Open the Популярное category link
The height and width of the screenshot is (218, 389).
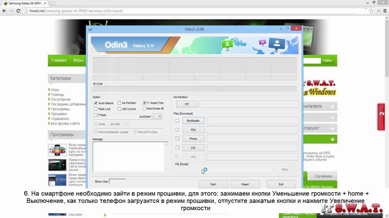click(61, 99)
